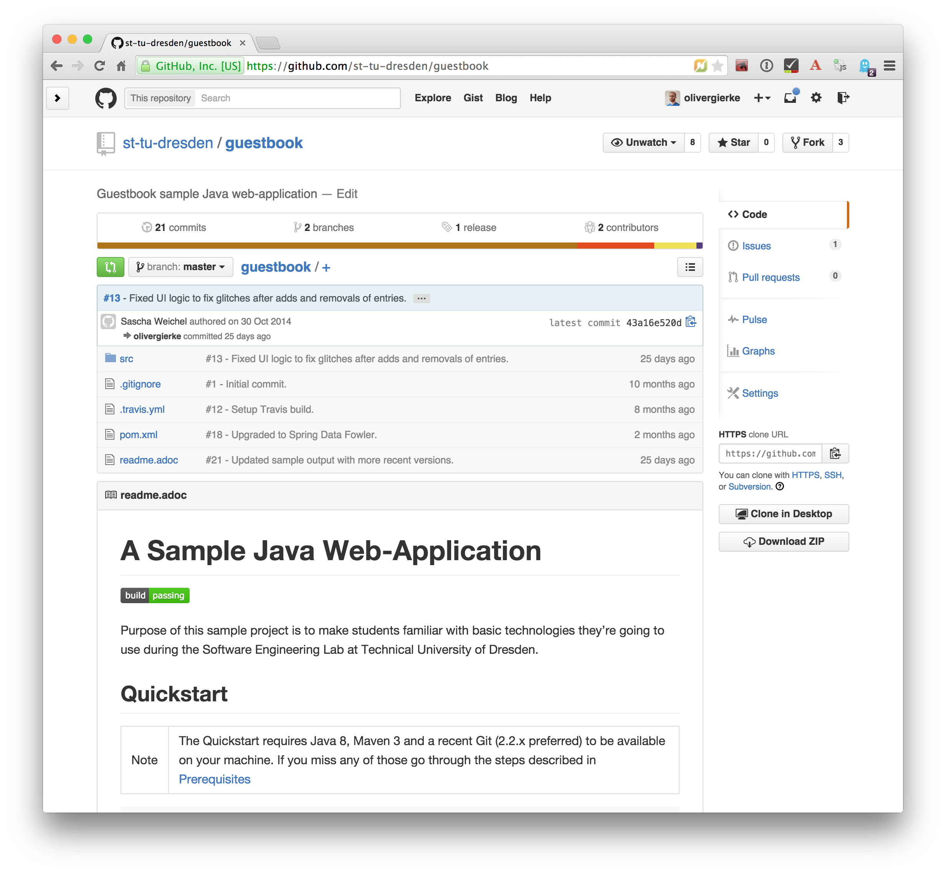
Task: Click the GitHub octocat logo icon
Action: pyautogui.click(x=106, y=97)
